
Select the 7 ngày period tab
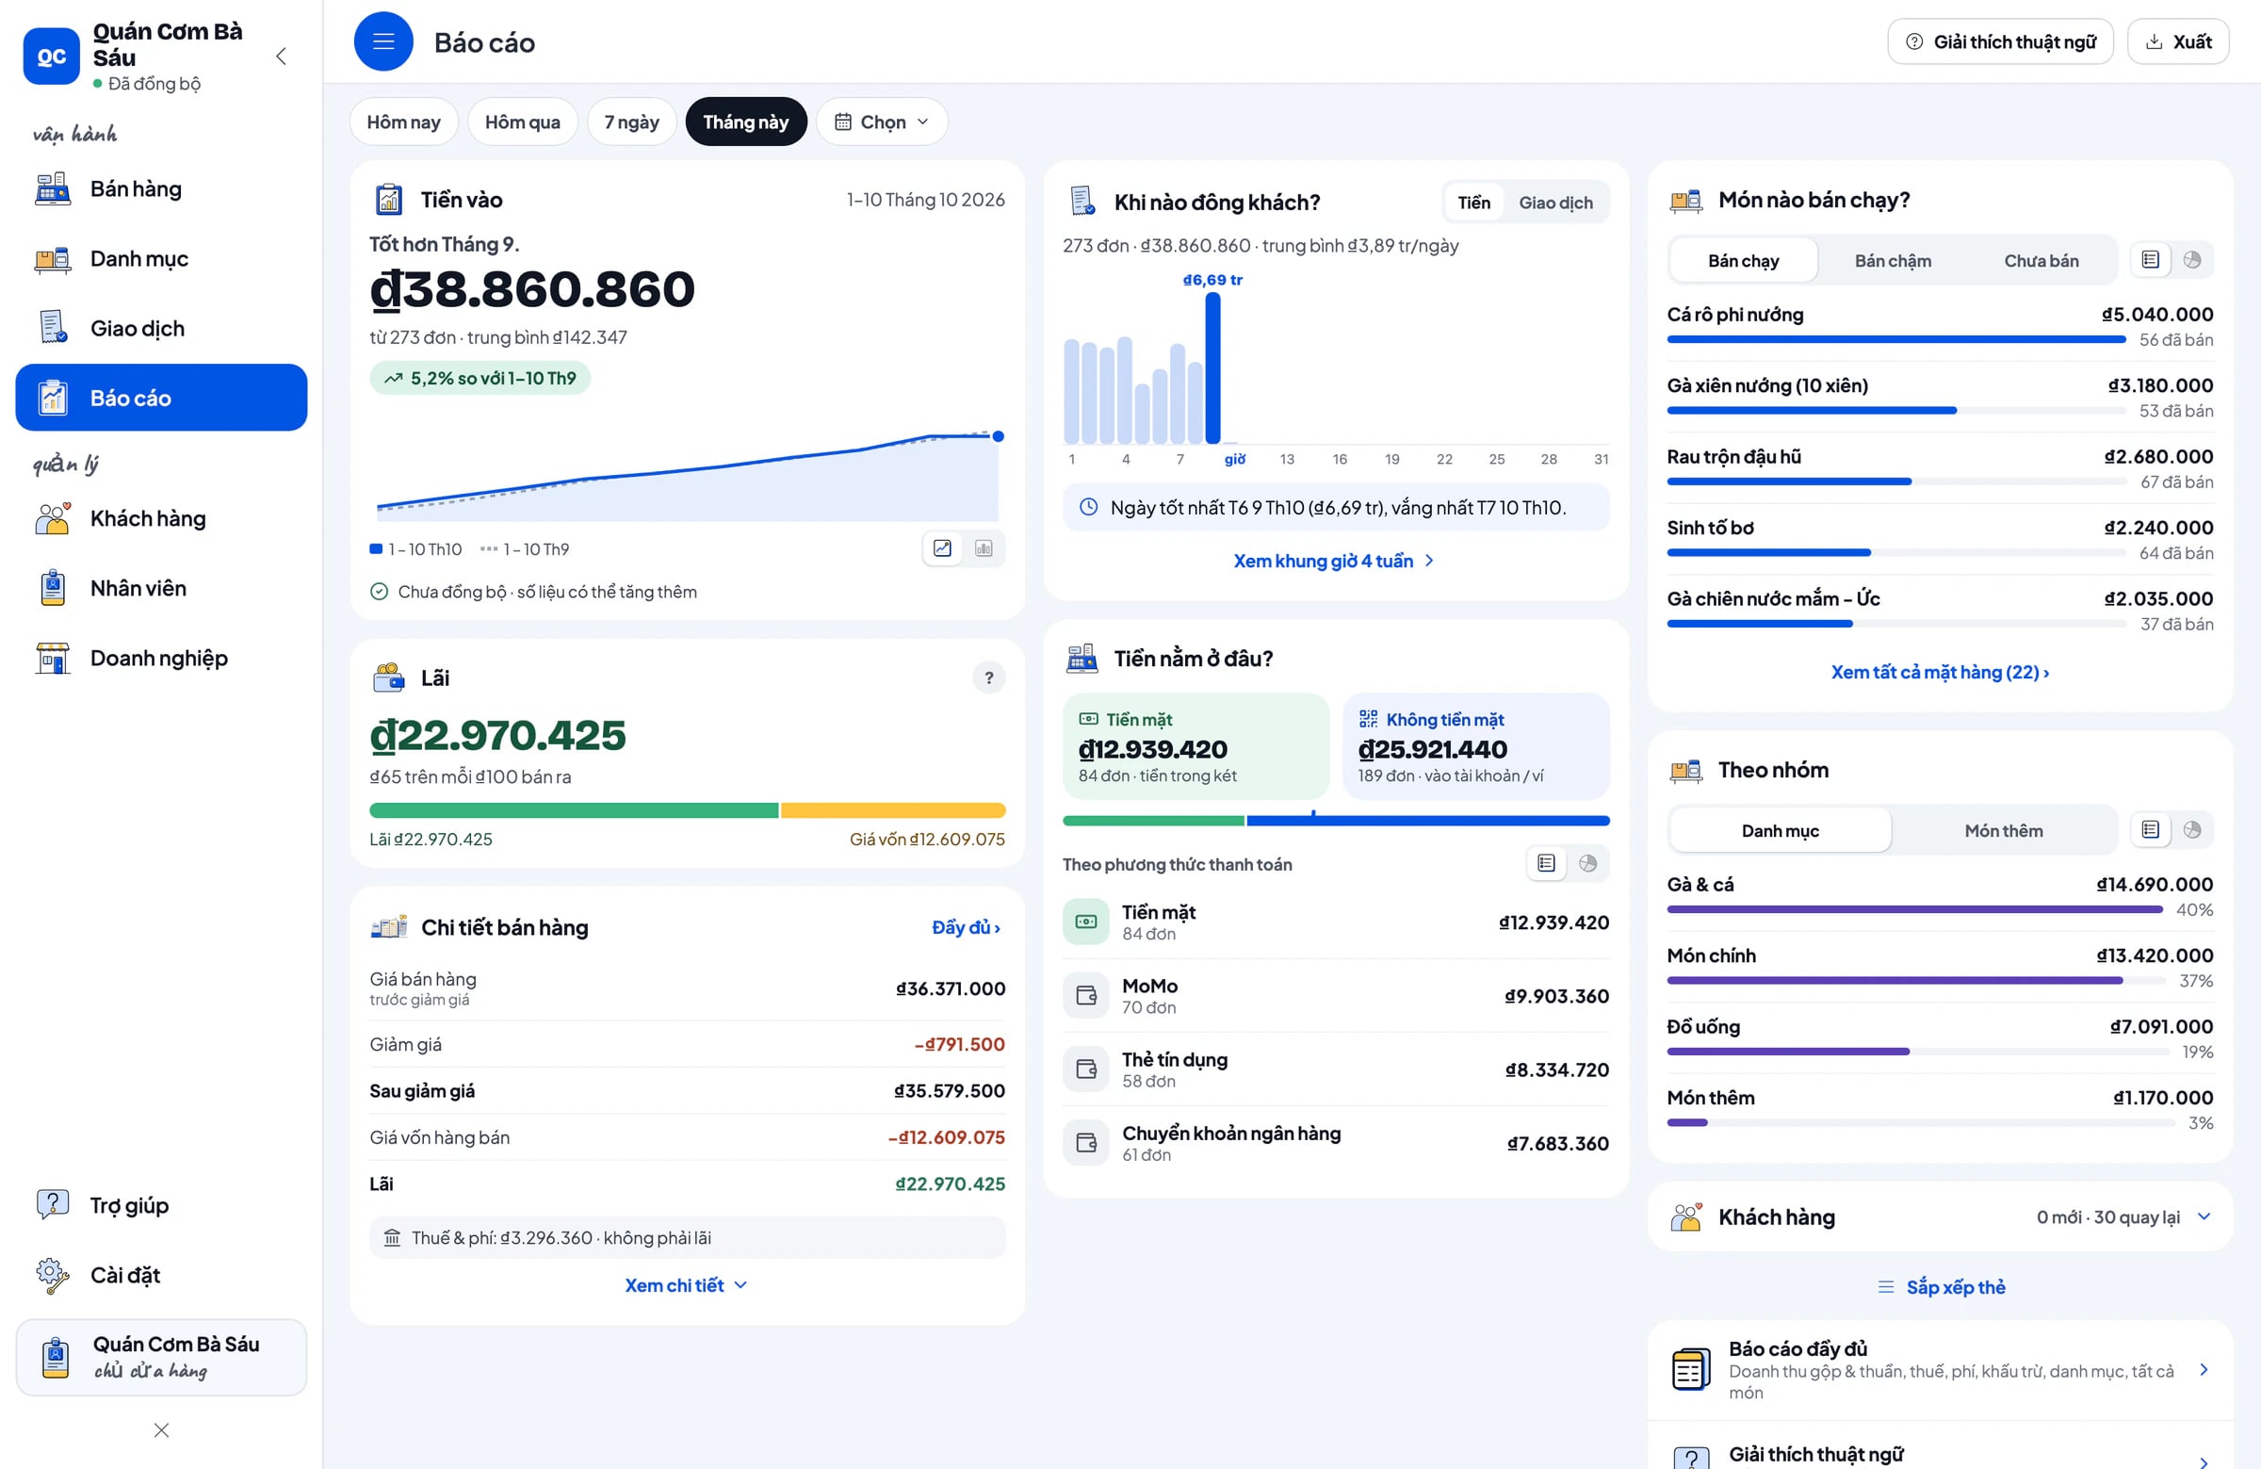[631, 122]
